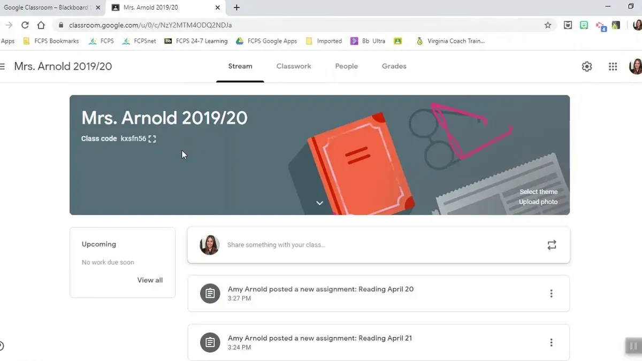The height and width of the screenshot is (361, 642).
Task: Open the Bb Ultra bookmark
Action: [x=368, y=41]
